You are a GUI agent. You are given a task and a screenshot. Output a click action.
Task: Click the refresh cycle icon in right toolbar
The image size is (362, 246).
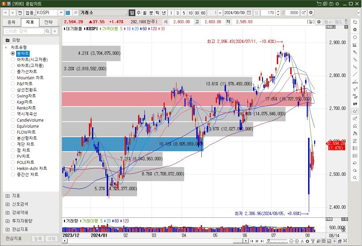355,22
